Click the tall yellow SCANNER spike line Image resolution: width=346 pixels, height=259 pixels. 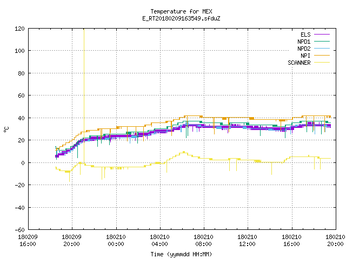84,95
